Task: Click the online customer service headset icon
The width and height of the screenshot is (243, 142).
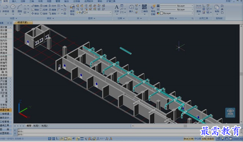Action: (230, 113)
